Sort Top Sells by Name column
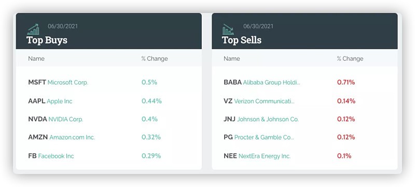The image size is (415, 187). pyautogui.click(x=232, y=59)
